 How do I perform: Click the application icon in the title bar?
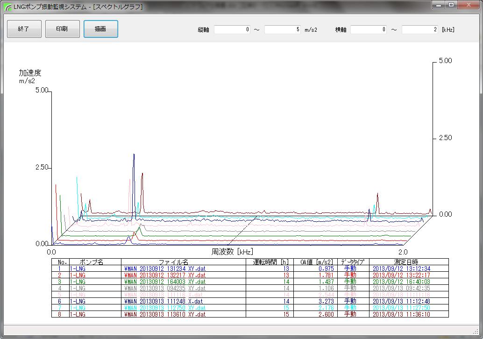click(7, 7)
